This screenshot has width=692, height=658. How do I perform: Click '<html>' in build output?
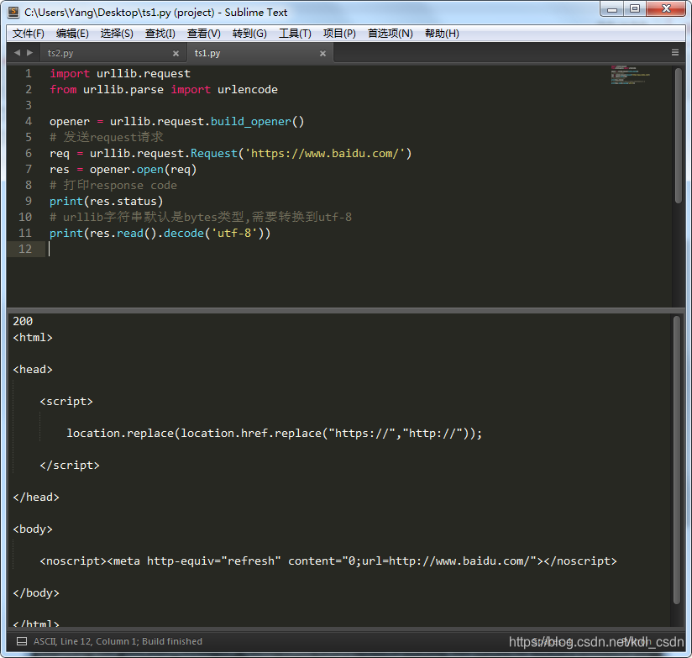33,338
